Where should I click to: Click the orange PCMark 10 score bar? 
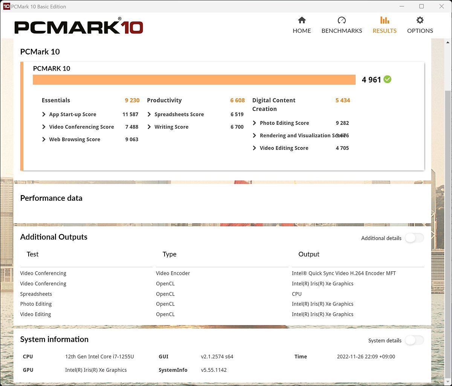tap(194, 80)
